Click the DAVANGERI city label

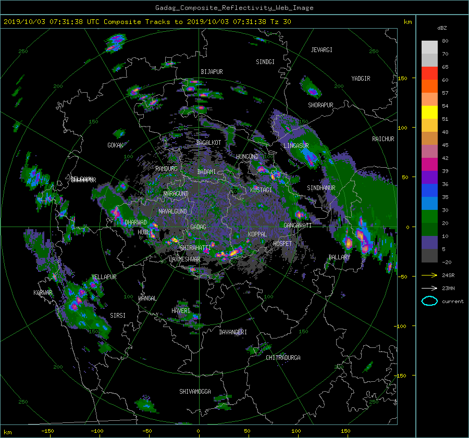tap(233, 332)
